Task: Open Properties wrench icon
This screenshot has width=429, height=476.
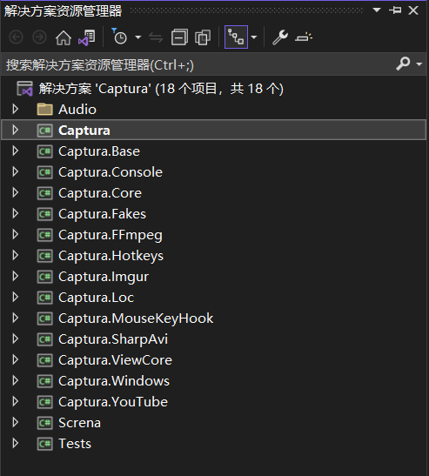Action: point(280,37)
